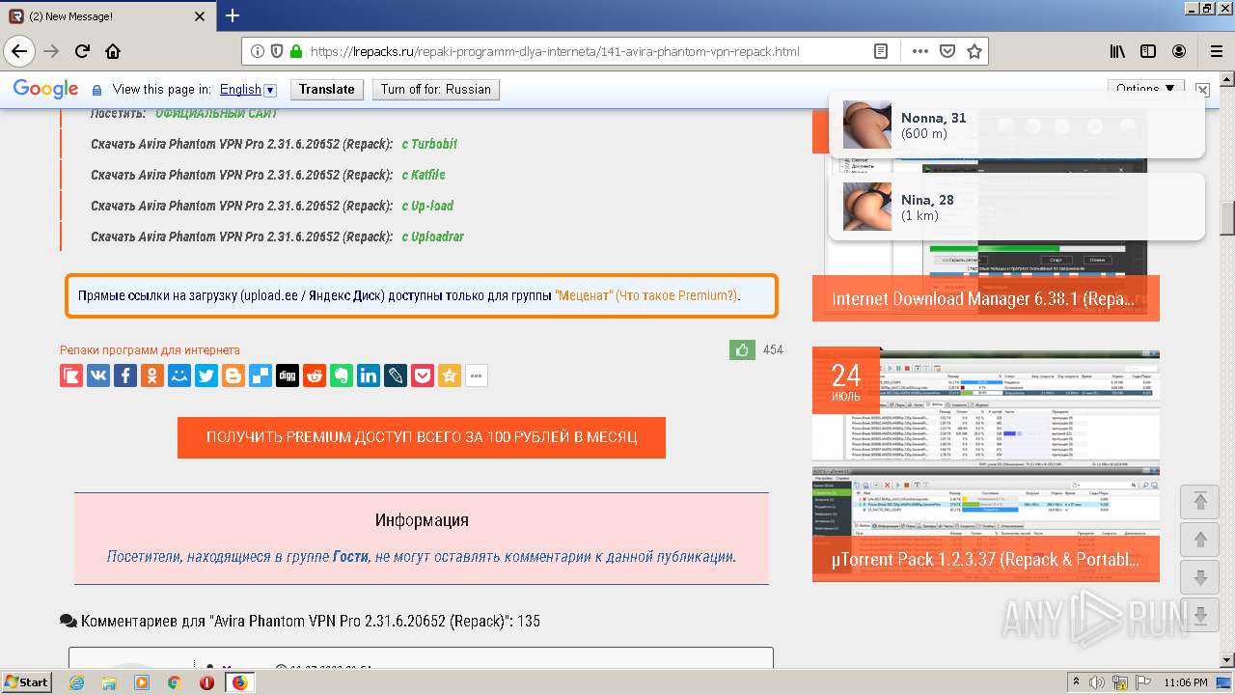Select the '(2) New Message!' tab
Screen dimensions: 1235x695
click(107, 16)
